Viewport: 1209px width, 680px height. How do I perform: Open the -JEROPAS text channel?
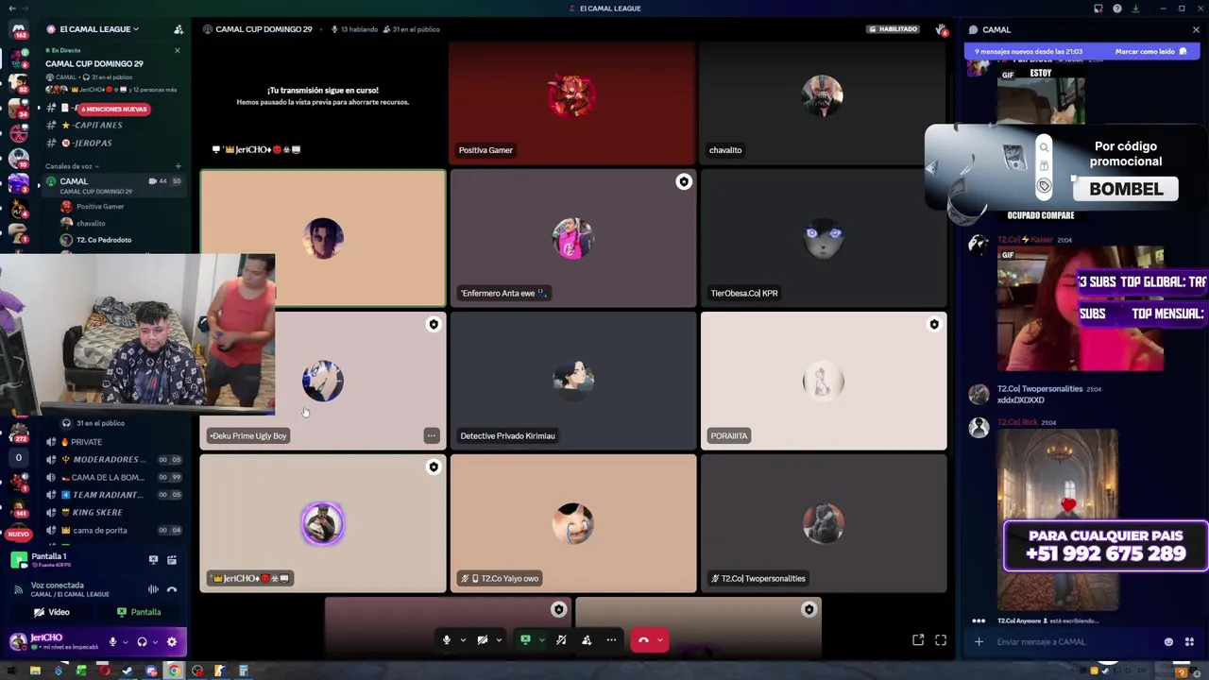[x=113, y=143]
